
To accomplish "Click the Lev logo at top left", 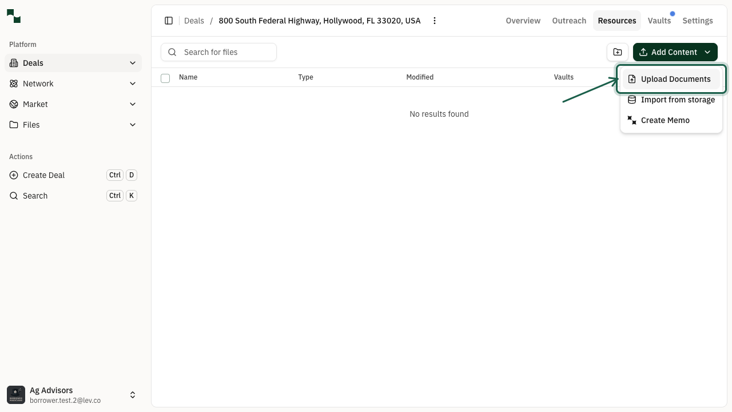I will 13,17.
